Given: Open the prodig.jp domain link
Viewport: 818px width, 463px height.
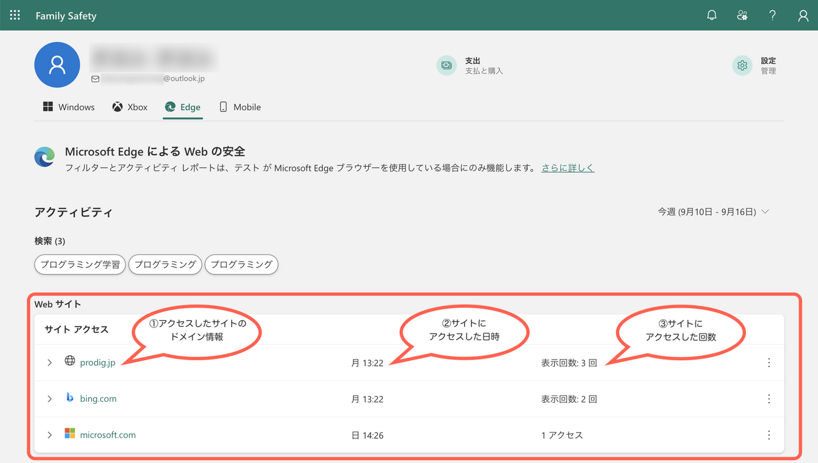Looking at the screenshot, I should click(x=98, y=363).
